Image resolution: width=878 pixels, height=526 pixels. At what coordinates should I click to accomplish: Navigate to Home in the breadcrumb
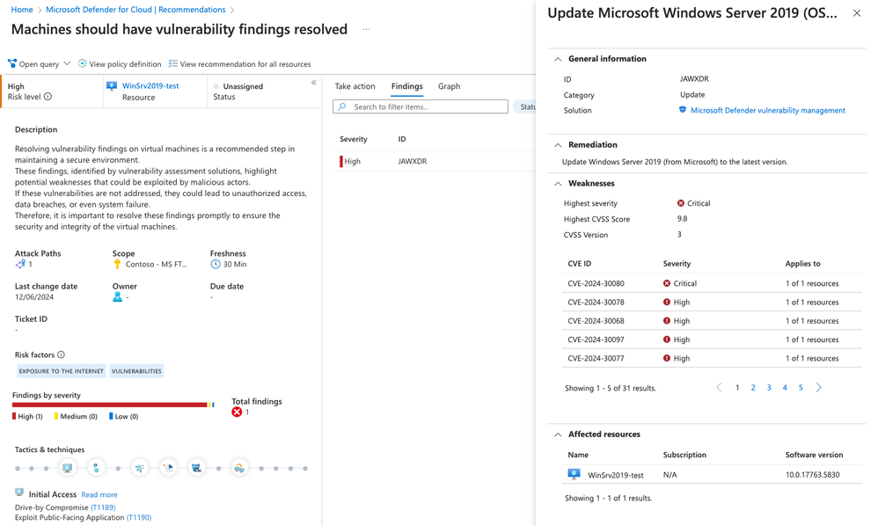(x=22, y=10)
